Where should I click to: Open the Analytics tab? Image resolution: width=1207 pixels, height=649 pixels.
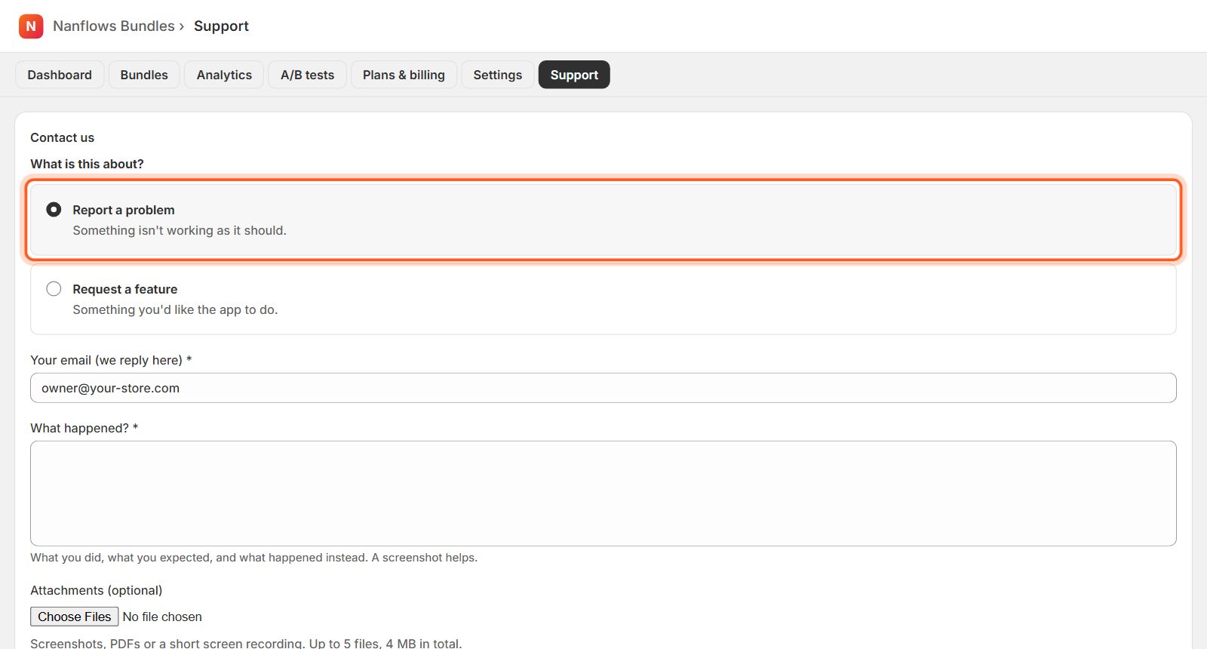(x=224, y=75)
